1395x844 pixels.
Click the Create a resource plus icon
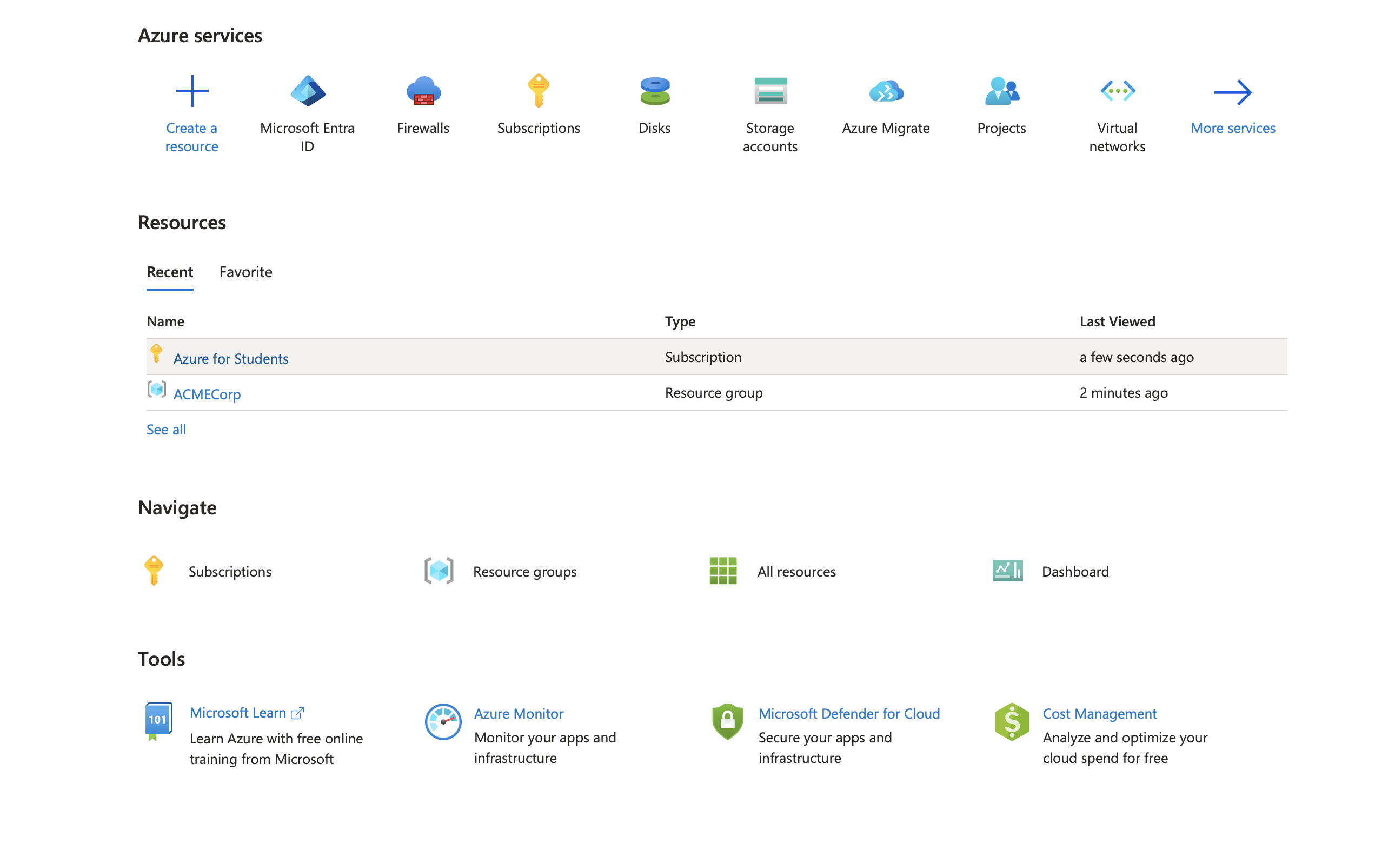click(x=192, y=91)
